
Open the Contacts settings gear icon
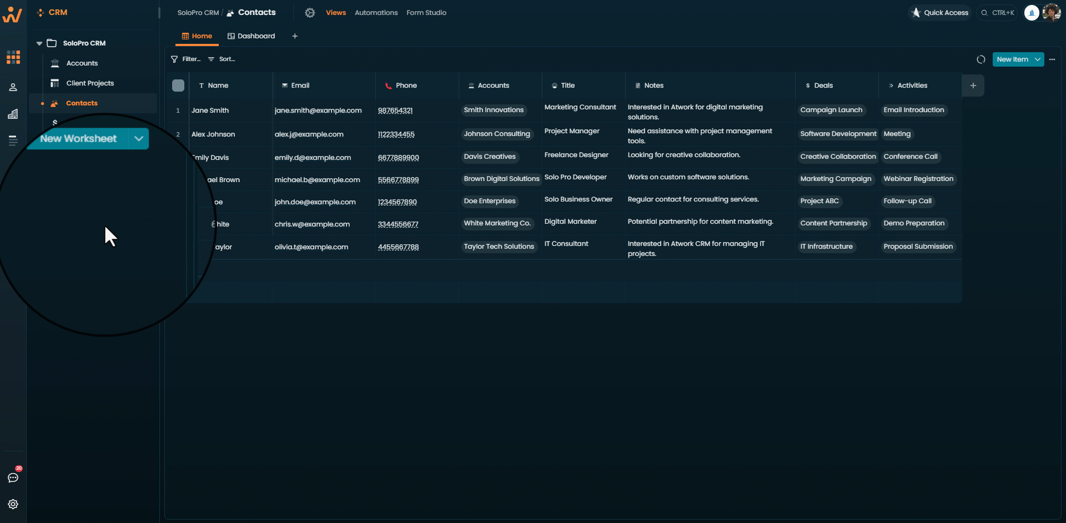(310, 13)
